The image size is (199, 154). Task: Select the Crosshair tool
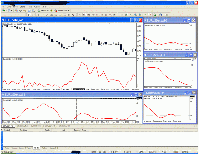pyautogui.click(x=33, y=15)
